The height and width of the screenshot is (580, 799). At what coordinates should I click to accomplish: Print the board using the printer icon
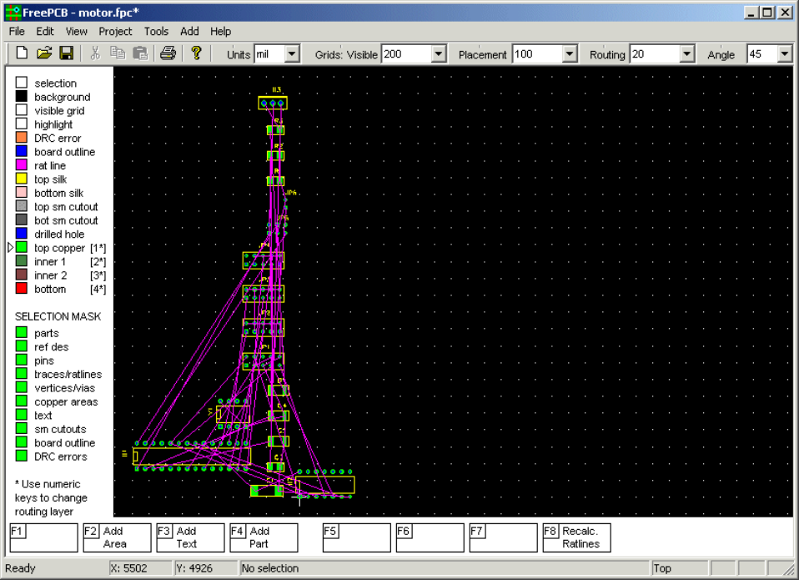(168, 53)
